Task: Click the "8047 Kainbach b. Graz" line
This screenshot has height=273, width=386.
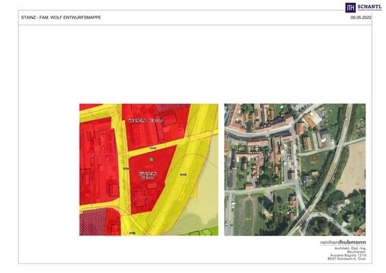Action: pos(346,259)
